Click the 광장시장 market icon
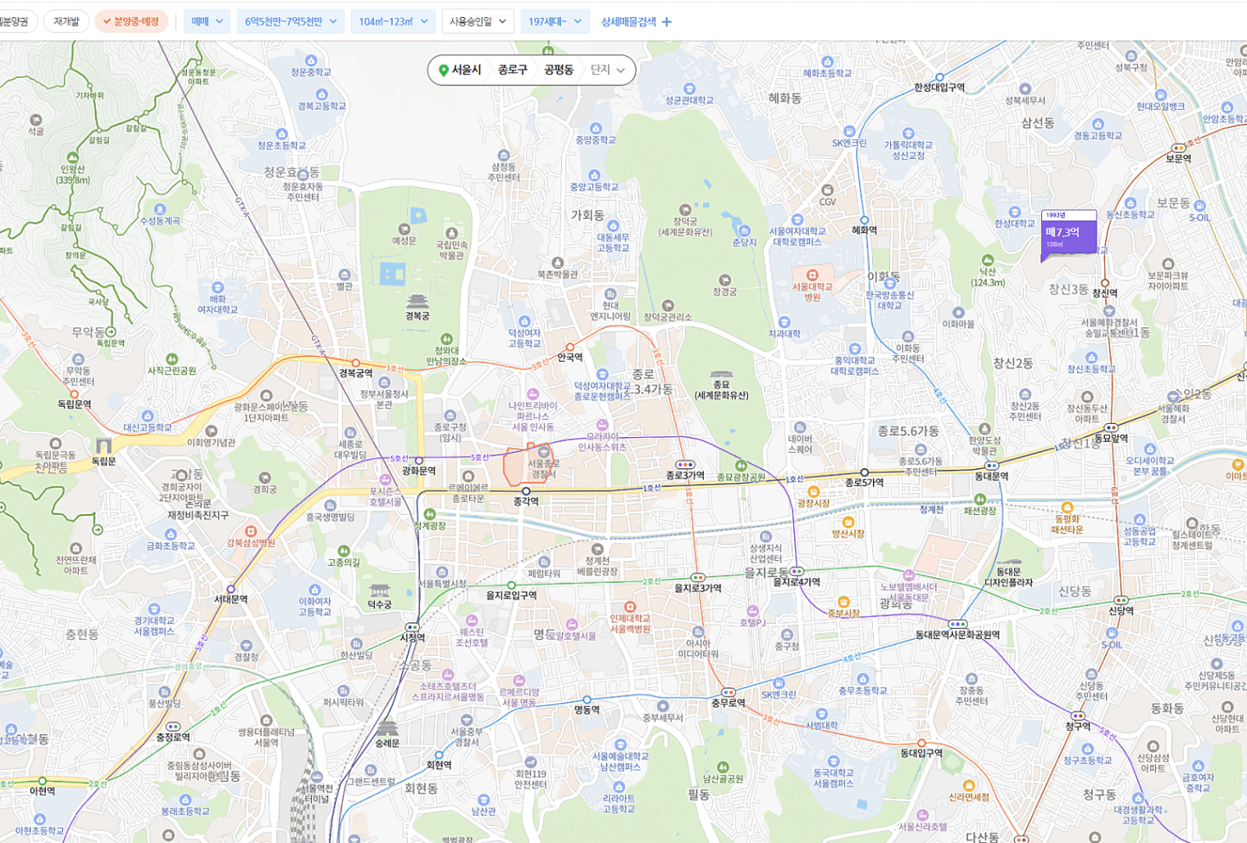The image size is (1247, 843). [x=814, y=492]
